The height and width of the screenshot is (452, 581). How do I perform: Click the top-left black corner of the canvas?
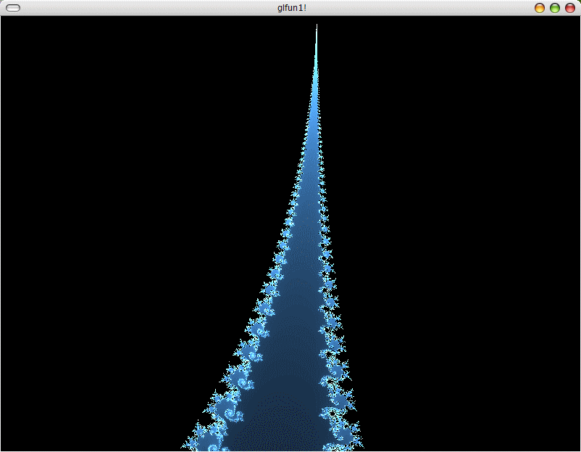[x=9, y=23]
